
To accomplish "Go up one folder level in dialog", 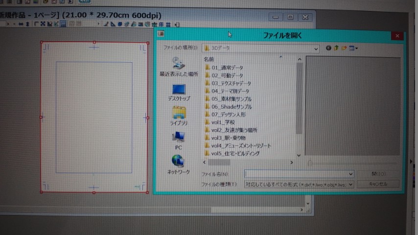I will tap(336, 48).
